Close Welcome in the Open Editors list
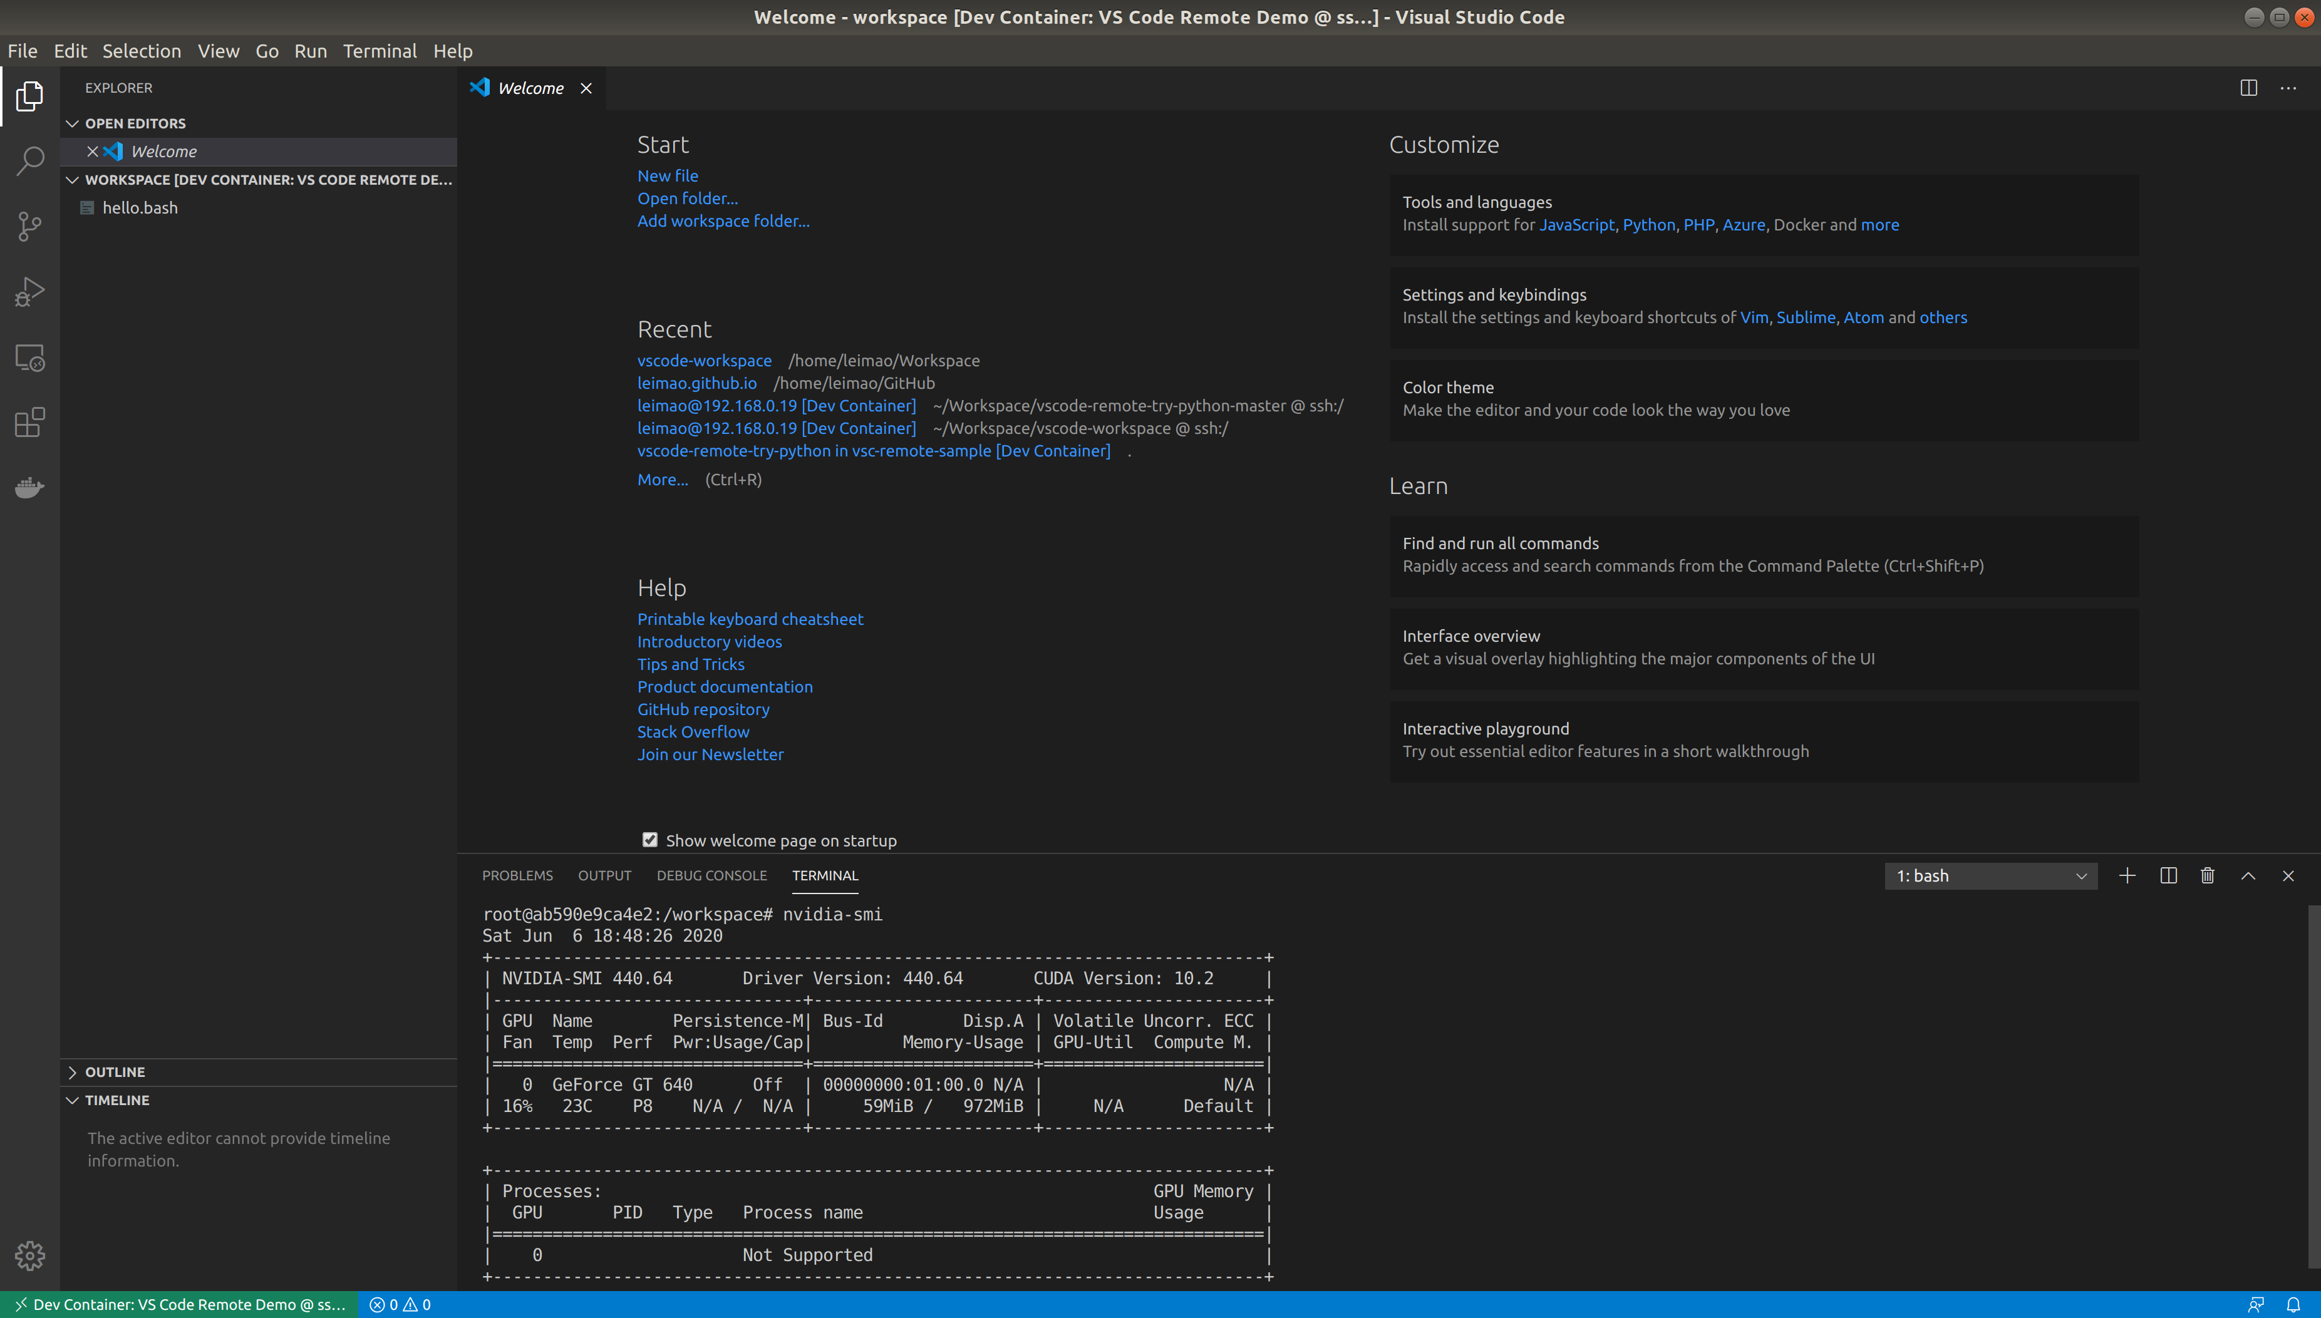The image size is (2321, 1318). [92, 151]
